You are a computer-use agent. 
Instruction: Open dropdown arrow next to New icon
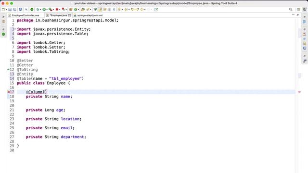point(6,10)
